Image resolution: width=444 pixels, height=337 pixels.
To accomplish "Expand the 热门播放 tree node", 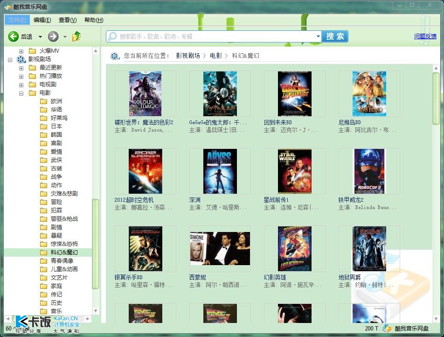I will [x=21, y=77].
